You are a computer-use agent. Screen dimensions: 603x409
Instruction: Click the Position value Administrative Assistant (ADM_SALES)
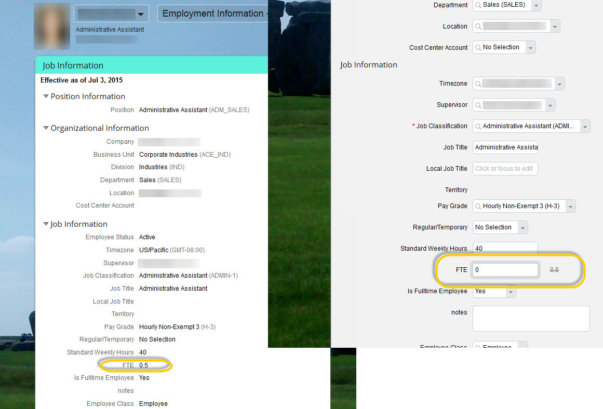(x=194, y=110)
